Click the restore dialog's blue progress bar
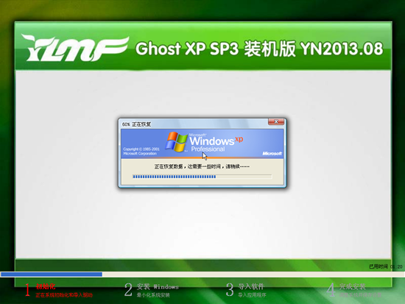This screenshot has width=405, height=304. (x=202, y=177)
